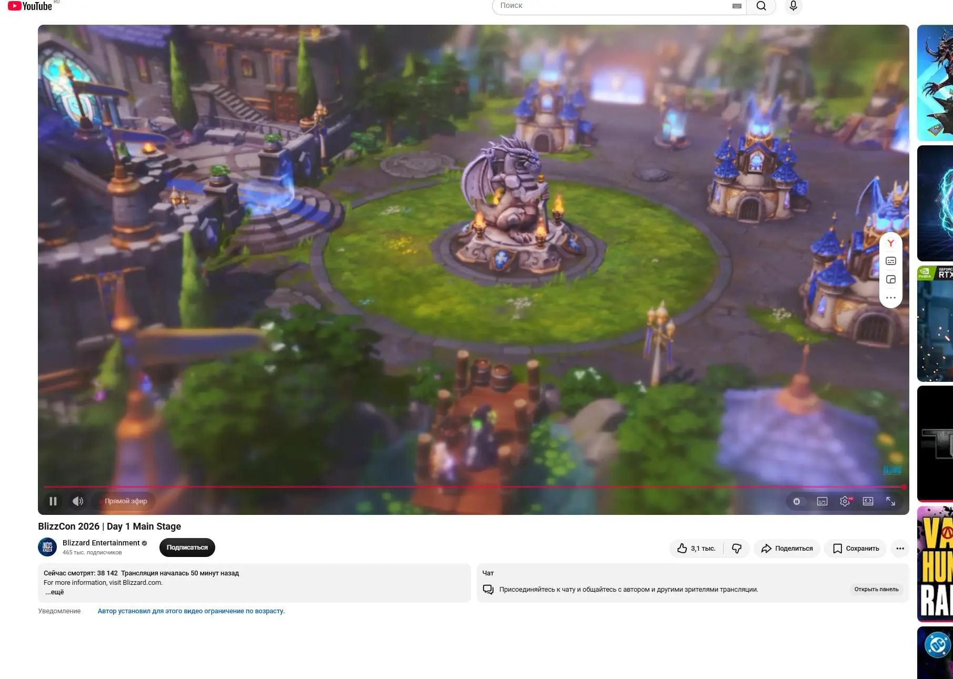Toggle subtitles in the player

coord(822,501)
